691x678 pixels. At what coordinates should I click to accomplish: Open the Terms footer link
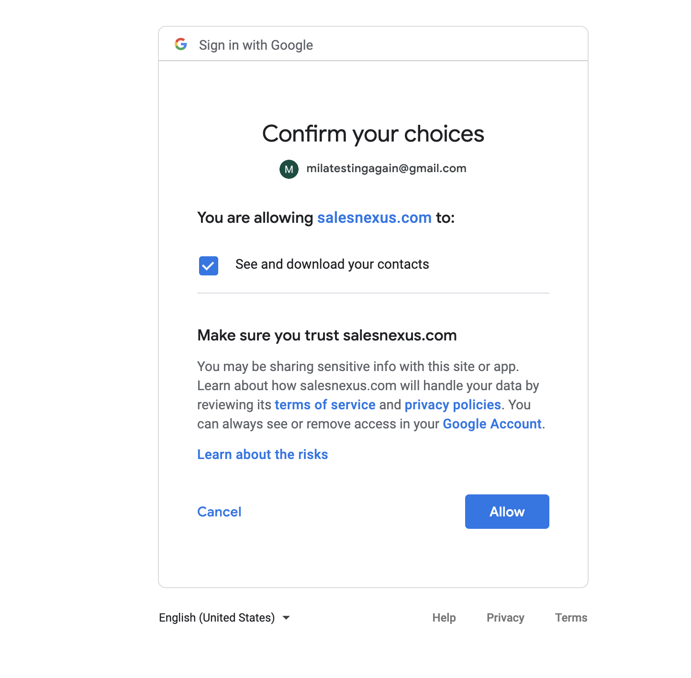[571, 618]
